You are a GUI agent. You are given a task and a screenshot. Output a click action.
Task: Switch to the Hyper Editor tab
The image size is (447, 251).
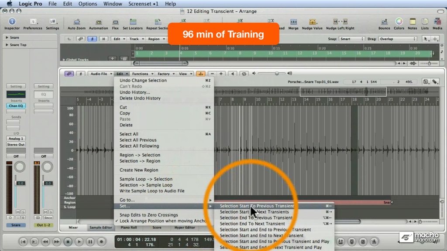pyautogui.click(x=185, y=227)
